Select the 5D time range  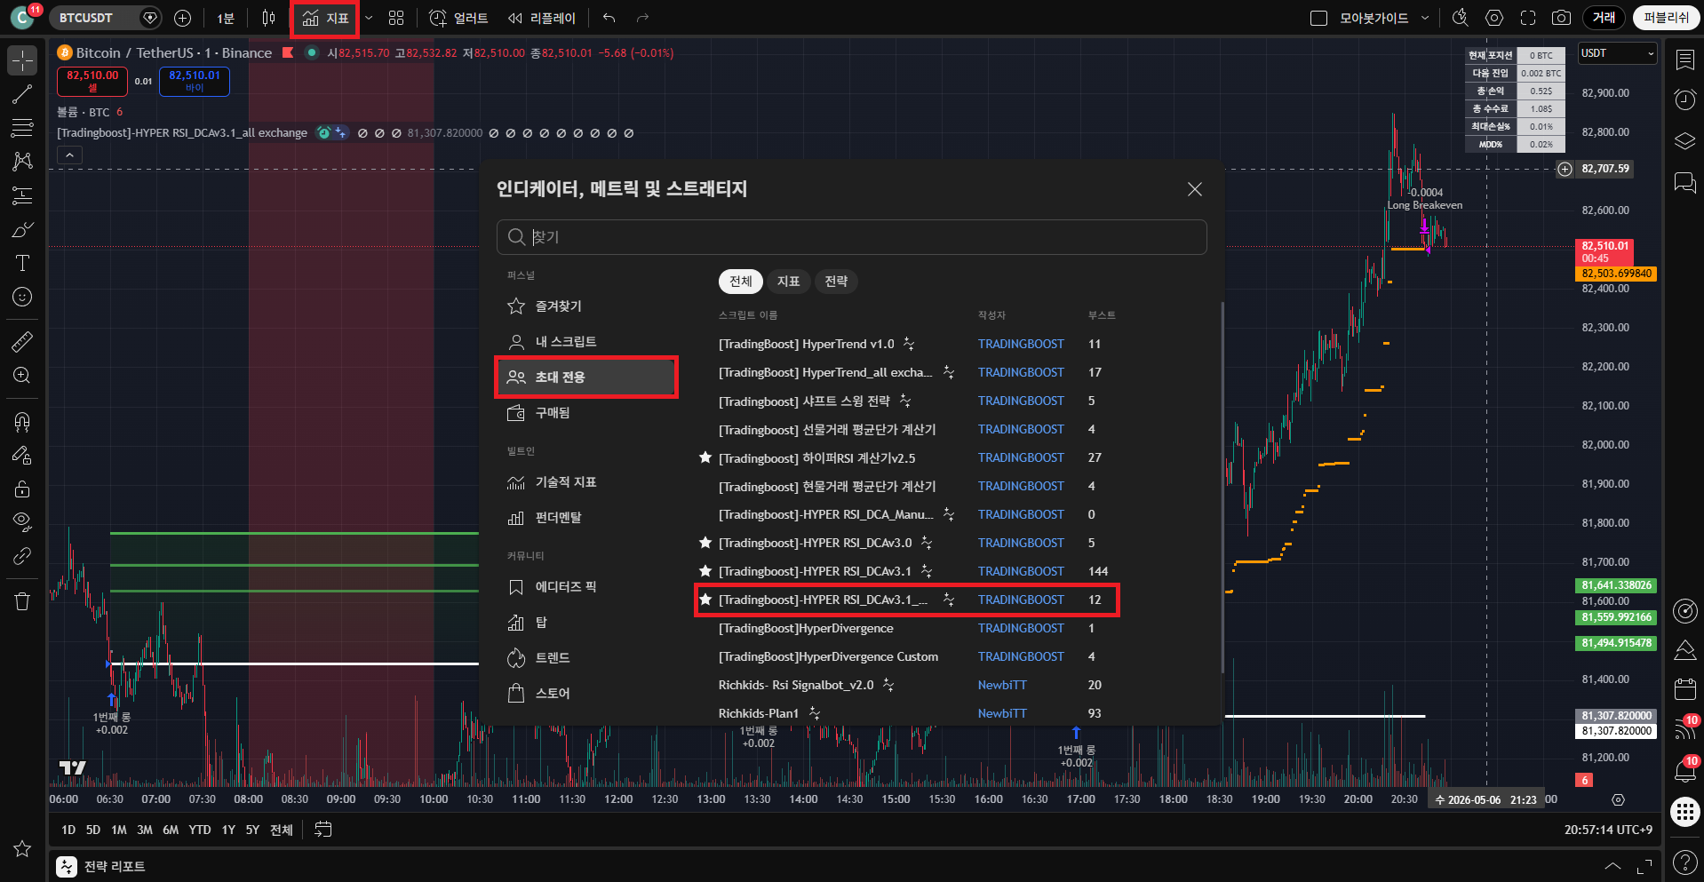93,830
